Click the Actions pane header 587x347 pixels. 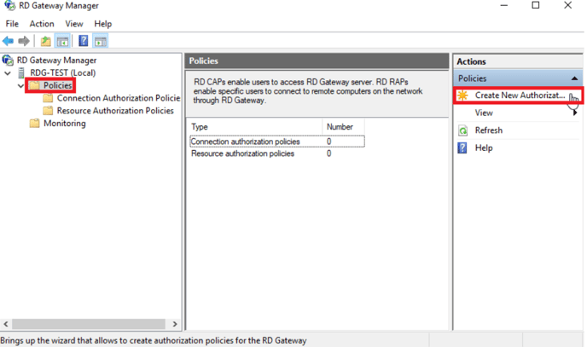(518, 61)
